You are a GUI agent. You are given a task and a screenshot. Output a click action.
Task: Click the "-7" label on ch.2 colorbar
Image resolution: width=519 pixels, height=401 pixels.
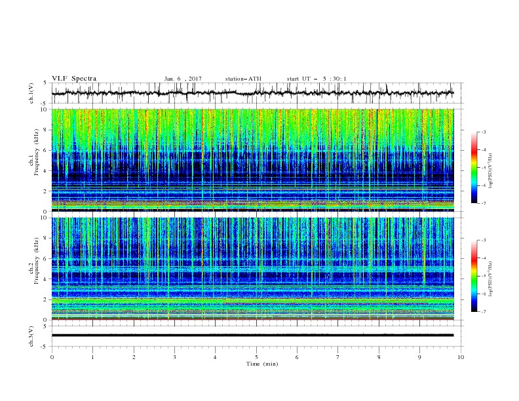483,312
